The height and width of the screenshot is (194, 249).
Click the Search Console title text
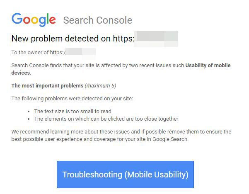coord(97,20)
